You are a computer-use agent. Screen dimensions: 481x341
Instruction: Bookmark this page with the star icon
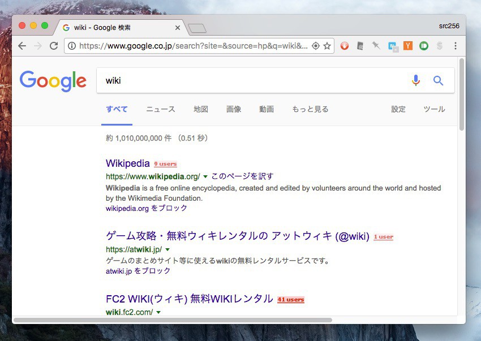327,46
